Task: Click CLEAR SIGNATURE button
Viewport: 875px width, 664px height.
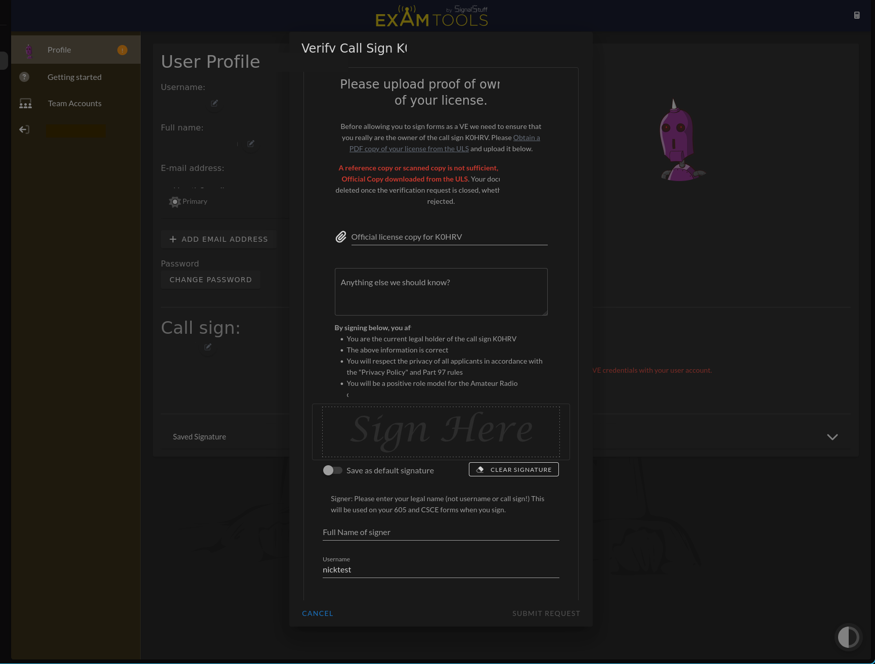Action: (x=514, y=469)
